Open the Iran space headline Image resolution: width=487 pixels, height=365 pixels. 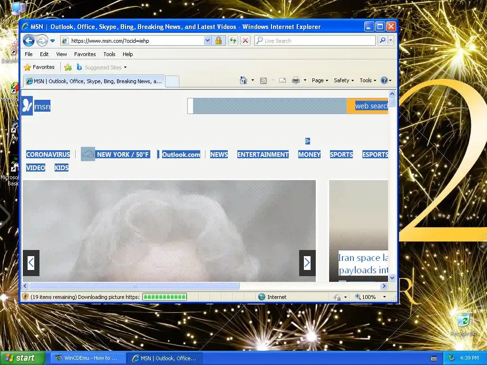[363, 264]
